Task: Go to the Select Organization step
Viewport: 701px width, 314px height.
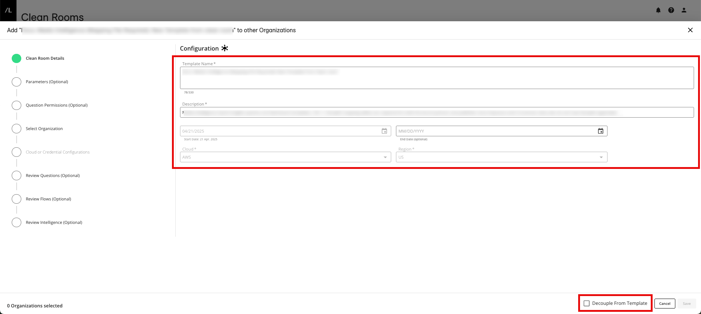Action: (x=44, y=129)
